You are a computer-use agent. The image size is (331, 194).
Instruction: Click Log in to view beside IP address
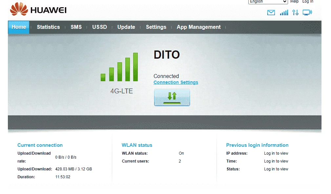coord(276,153)
